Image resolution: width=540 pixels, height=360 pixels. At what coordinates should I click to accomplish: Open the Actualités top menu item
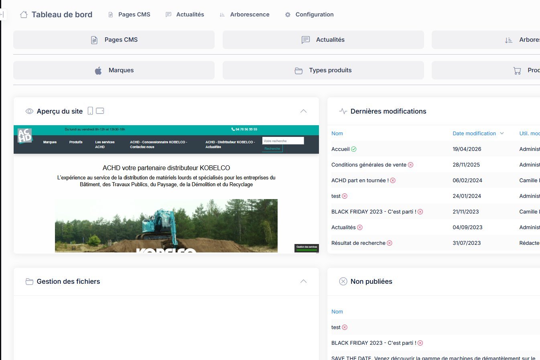185,14
